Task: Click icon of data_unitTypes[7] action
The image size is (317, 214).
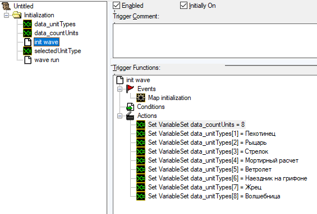Action: (141, 187)
